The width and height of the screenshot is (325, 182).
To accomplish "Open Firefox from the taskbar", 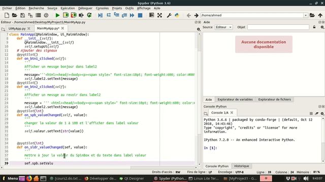I will [29, 178].
